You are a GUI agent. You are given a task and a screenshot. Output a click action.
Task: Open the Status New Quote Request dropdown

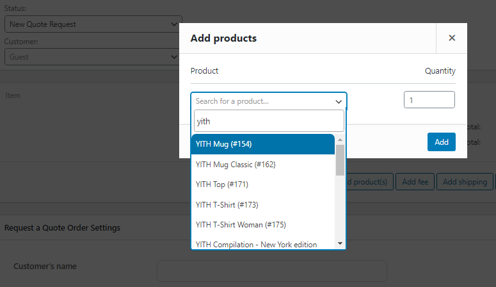point(93,24)
